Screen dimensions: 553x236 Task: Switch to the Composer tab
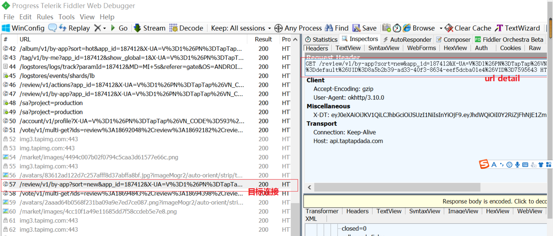(453, 39)
